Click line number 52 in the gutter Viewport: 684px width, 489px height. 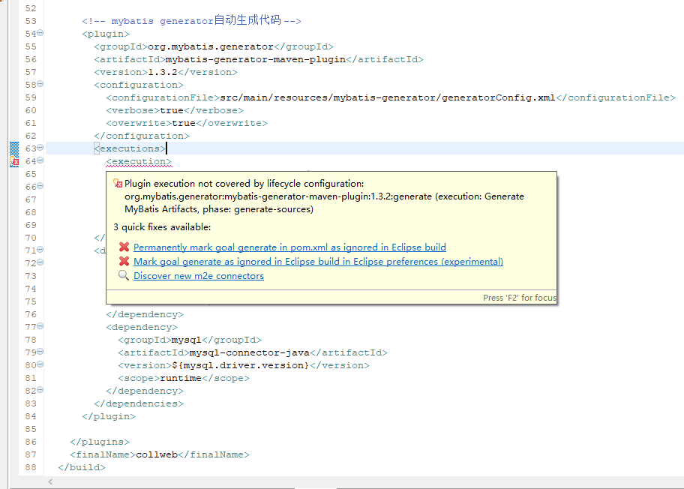(x=31, y=8)
